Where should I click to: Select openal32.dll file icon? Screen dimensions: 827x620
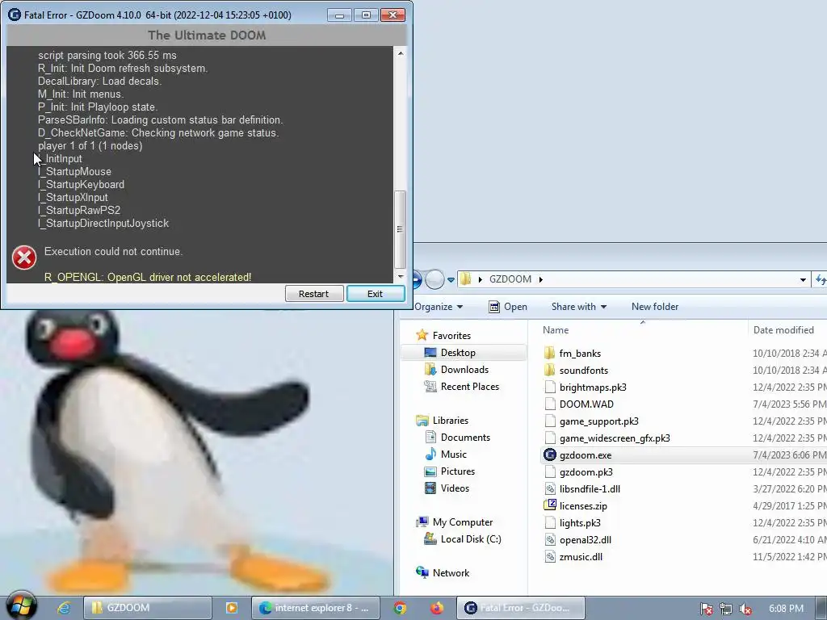click(549, 539)
